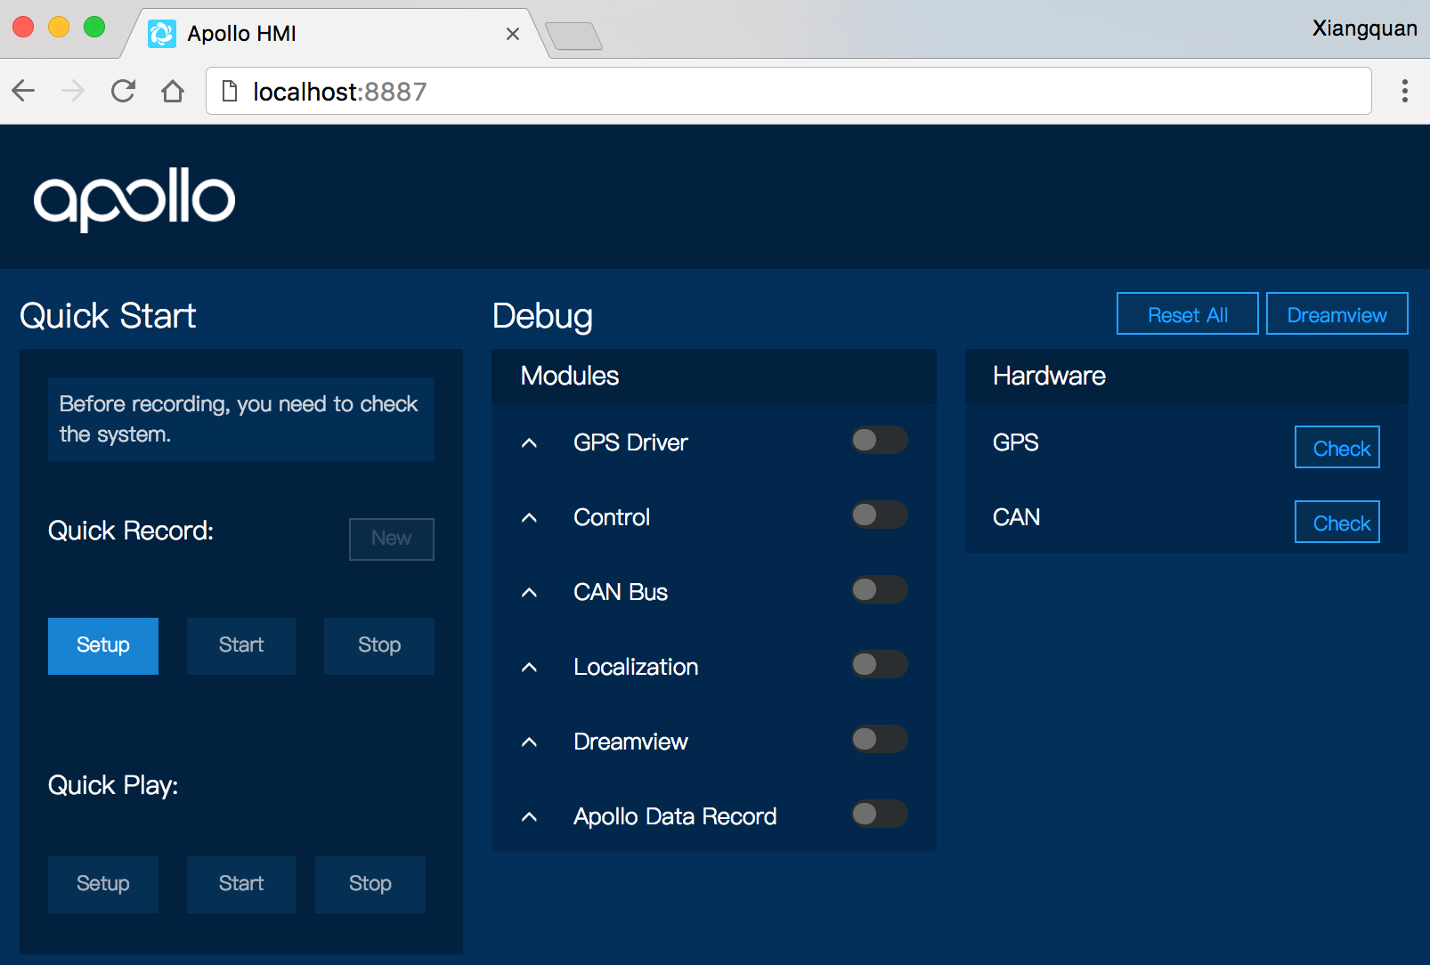1430x965 pixels.
Task: Reload the page with the refresh icon
Action: 123,91
